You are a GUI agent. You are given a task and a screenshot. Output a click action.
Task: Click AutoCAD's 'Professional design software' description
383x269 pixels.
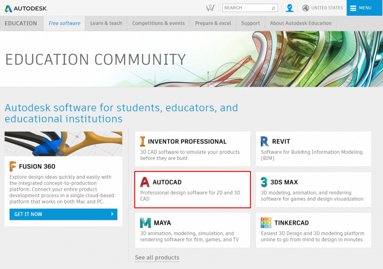tap(190, 196)
